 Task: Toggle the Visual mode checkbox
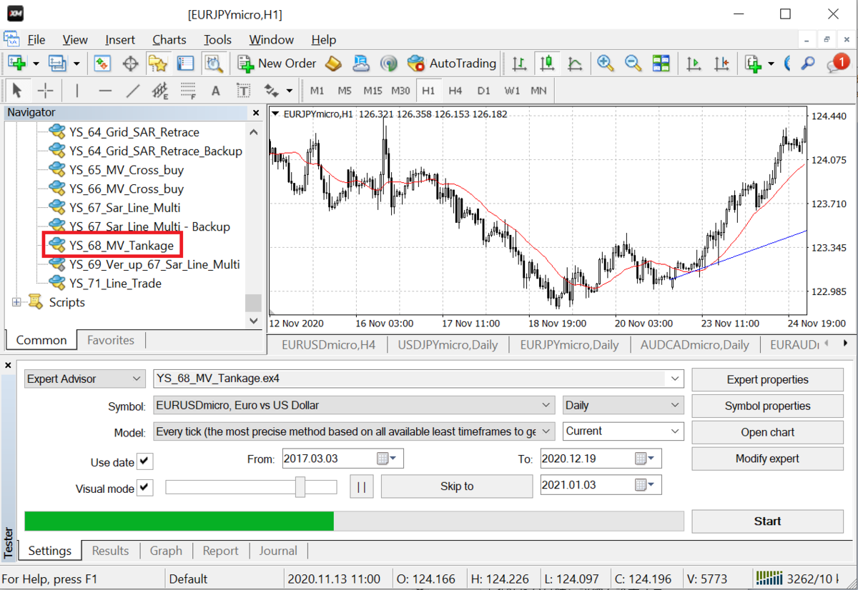tap(145, 489)
